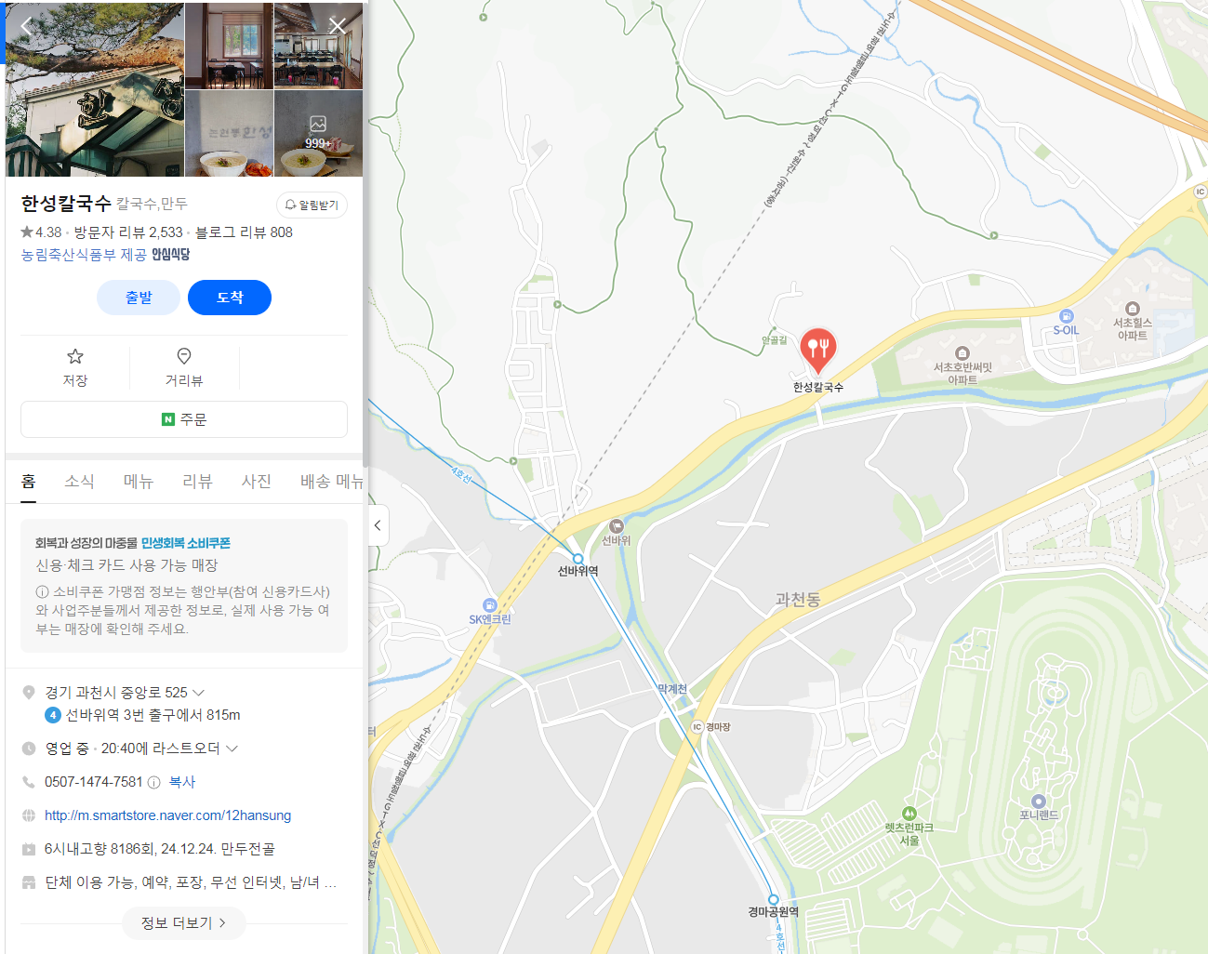Image resolution: width=1208 pixels, height=954 pixels.
Task: Click the 주문 order button
Action: (x=184, y=419)
